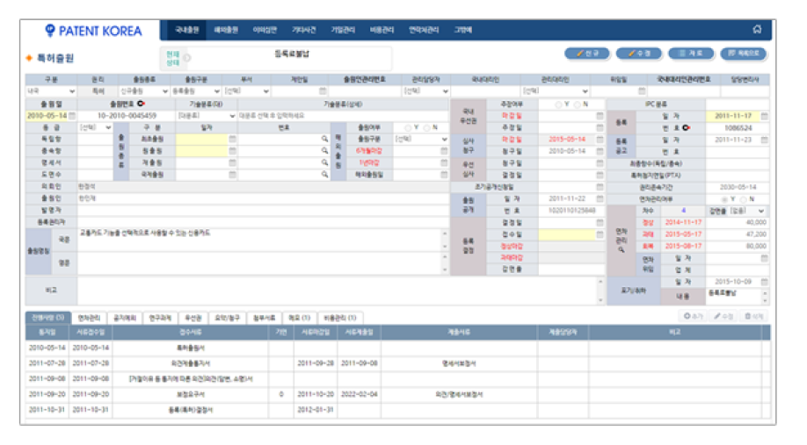This screenshot has width=807, height=445.
Task: Click the 수정 button at top right
Action: (x=639, y=53)
